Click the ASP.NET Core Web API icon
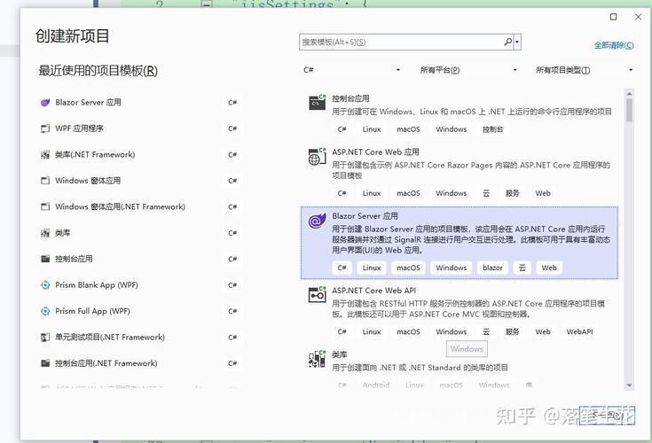Viewport: 652px width, 443px height. coord(317,294)
